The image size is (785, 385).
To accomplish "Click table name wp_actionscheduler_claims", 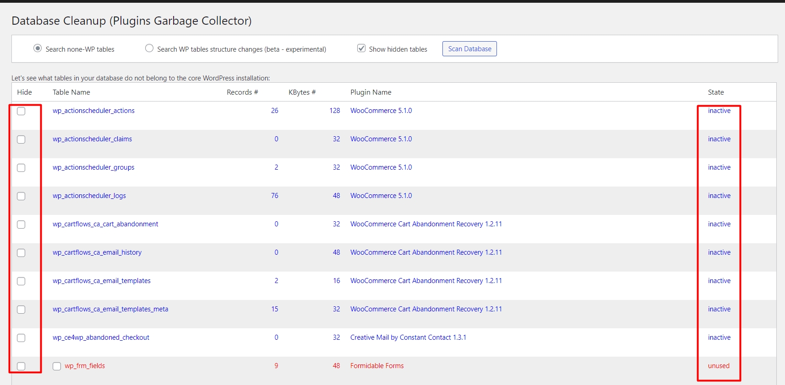I will (92, 139).
